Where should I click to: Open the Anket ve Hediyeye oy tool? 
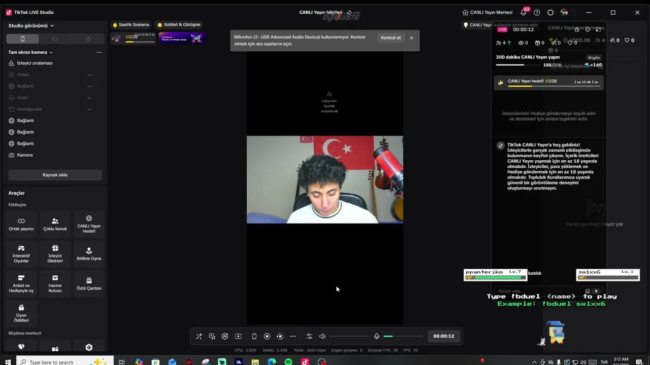point(21,284)
